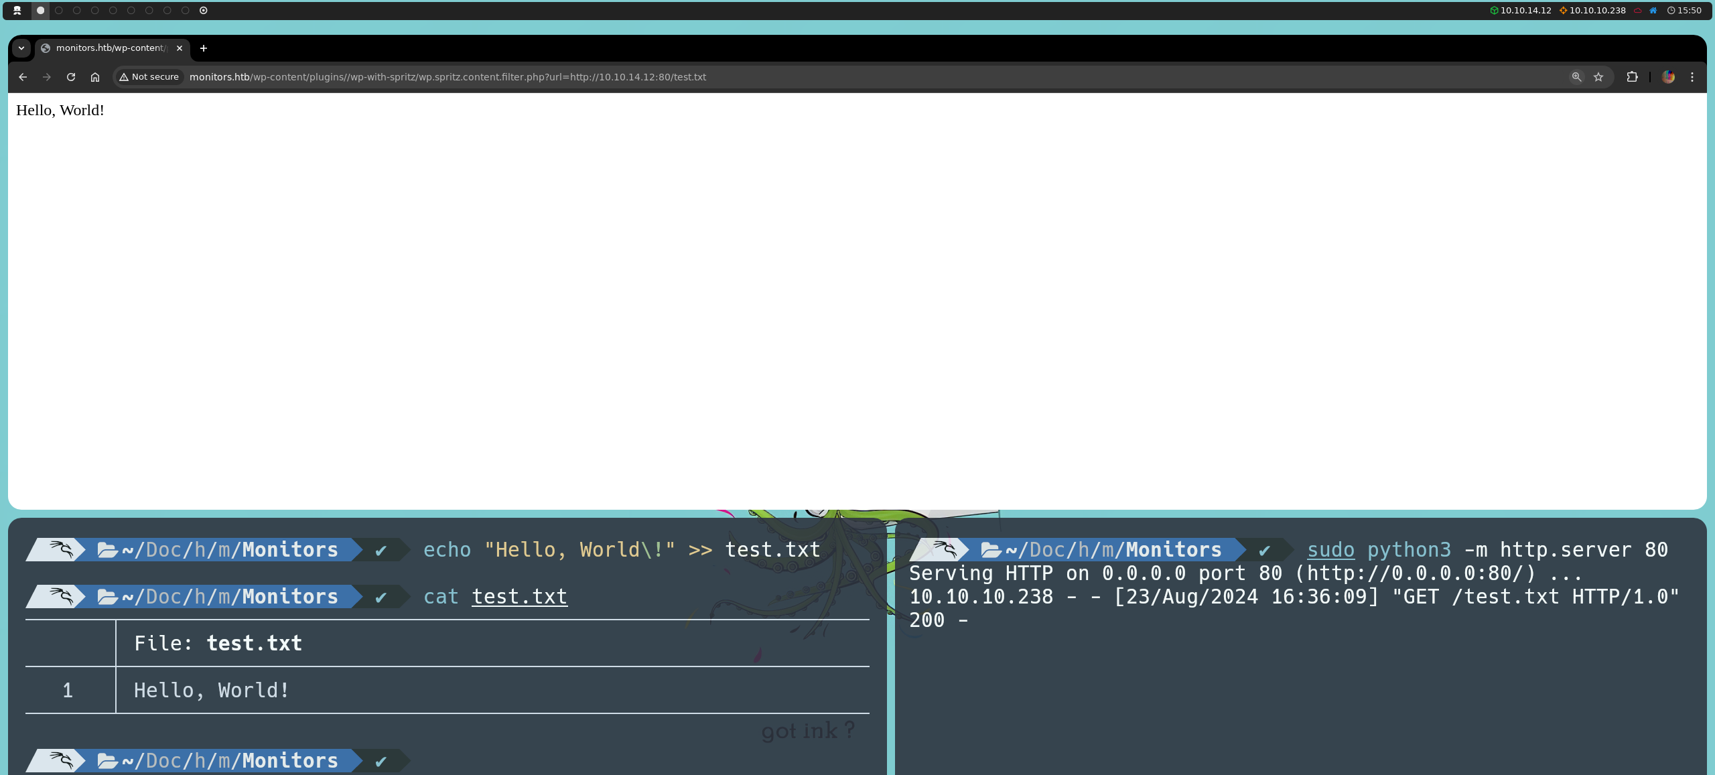Click the red cloud status icon

[1638, 11]
